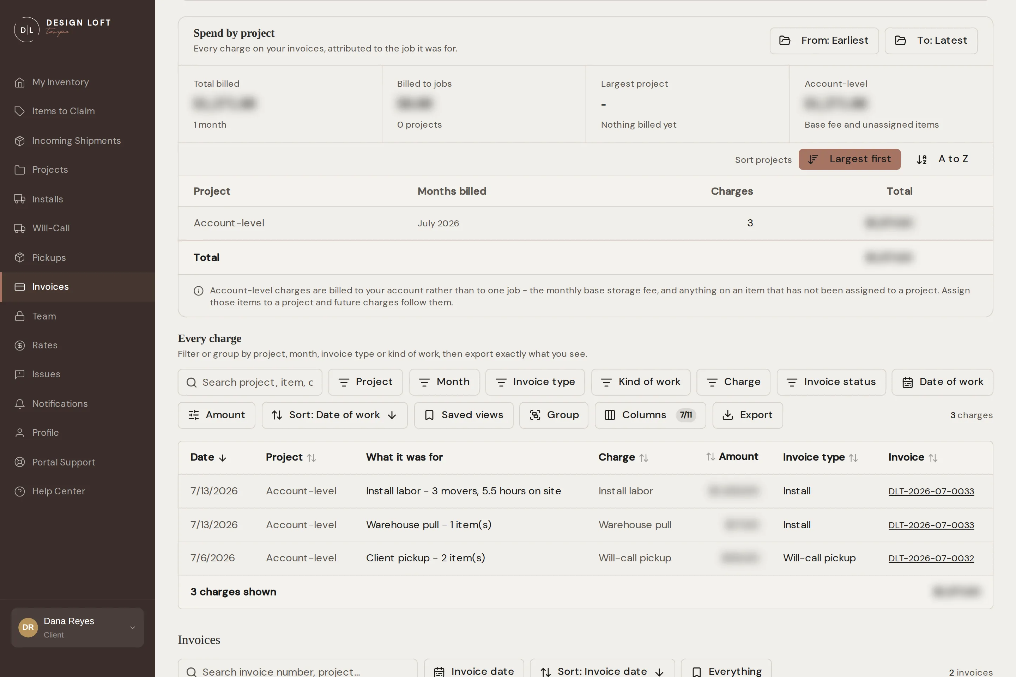Click the info icon beside account-level note
The height and width of the screenshot is (677, 1016).
tap(198, 291)
